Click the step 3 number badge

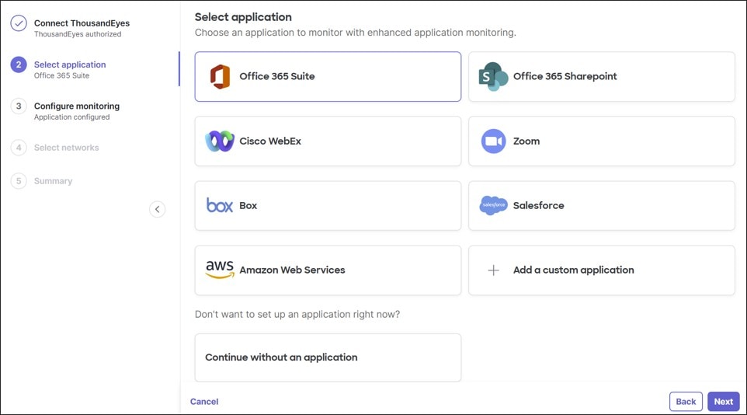(19, 106)
